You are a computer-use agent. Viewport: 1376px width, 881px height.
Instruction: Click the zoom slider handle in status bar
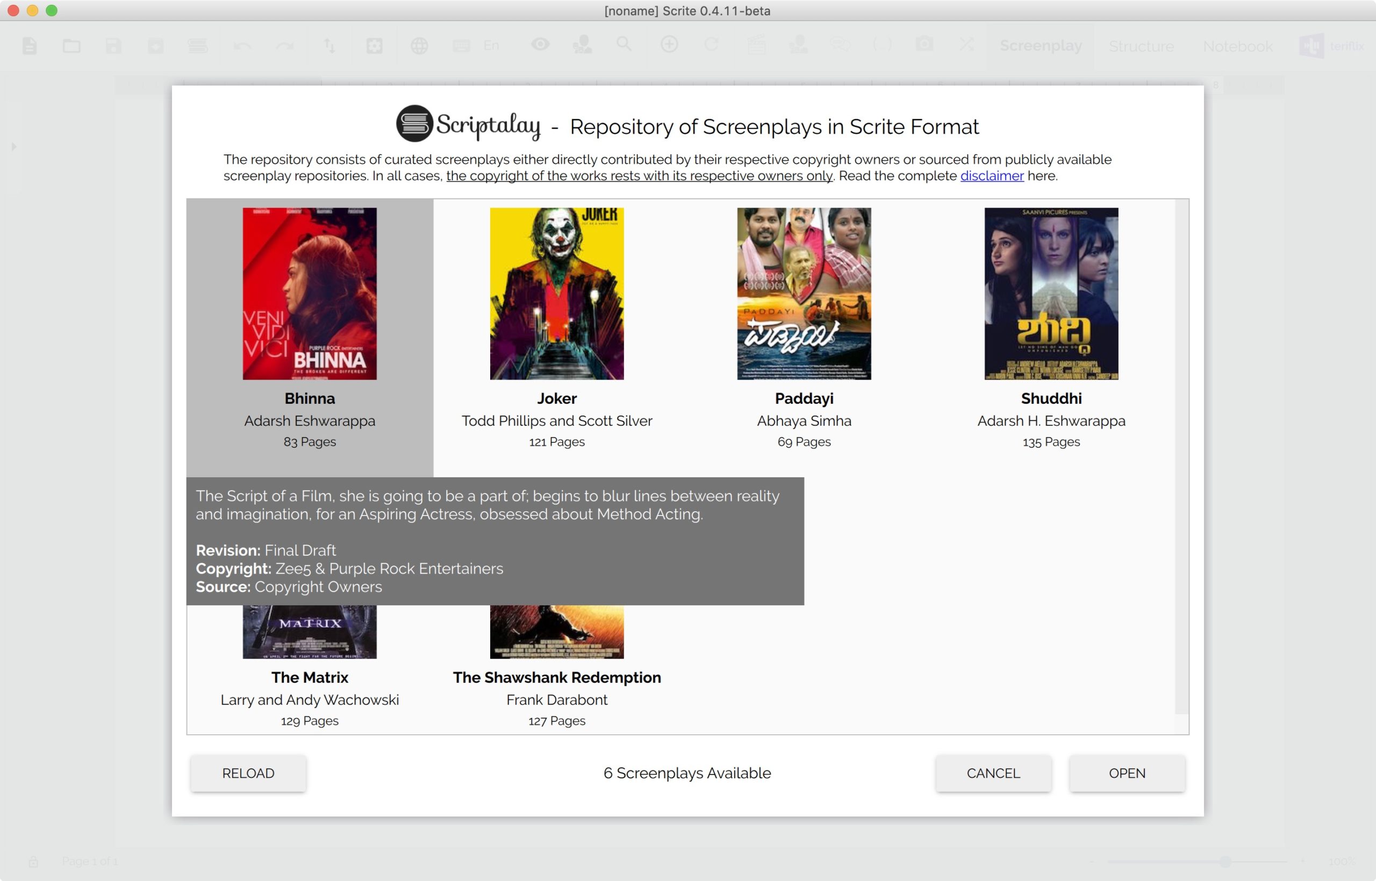(x=1225, y=861)
